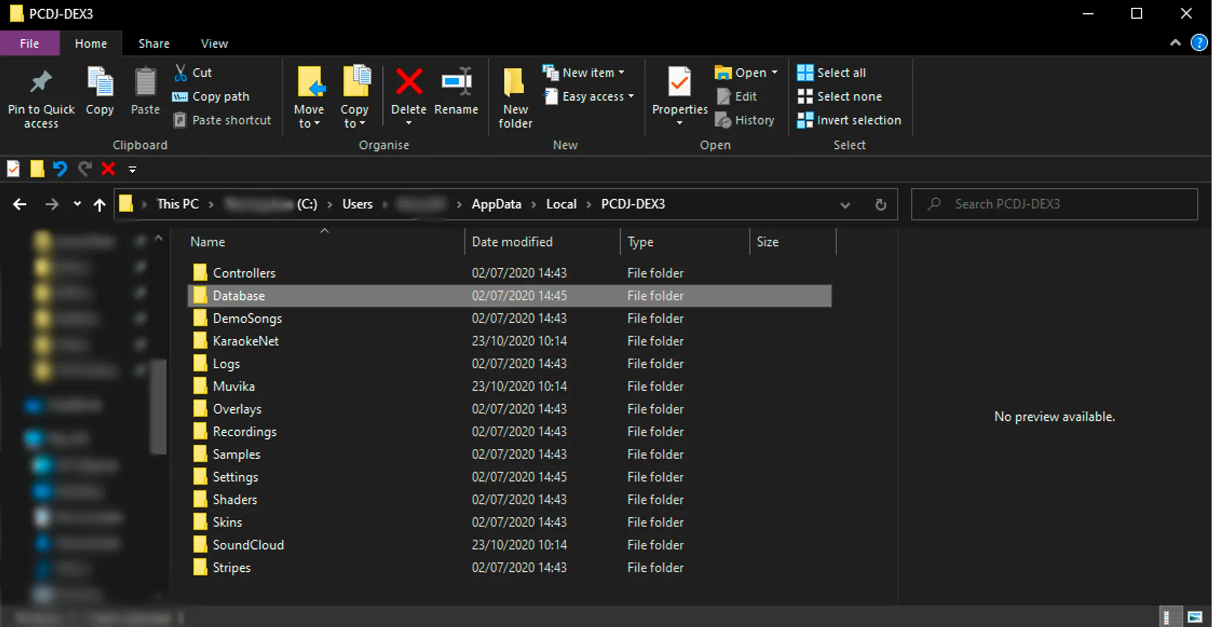Go up one folder level
The width and height of the screenshot is (1212, 627).
(x=99, y=205)
